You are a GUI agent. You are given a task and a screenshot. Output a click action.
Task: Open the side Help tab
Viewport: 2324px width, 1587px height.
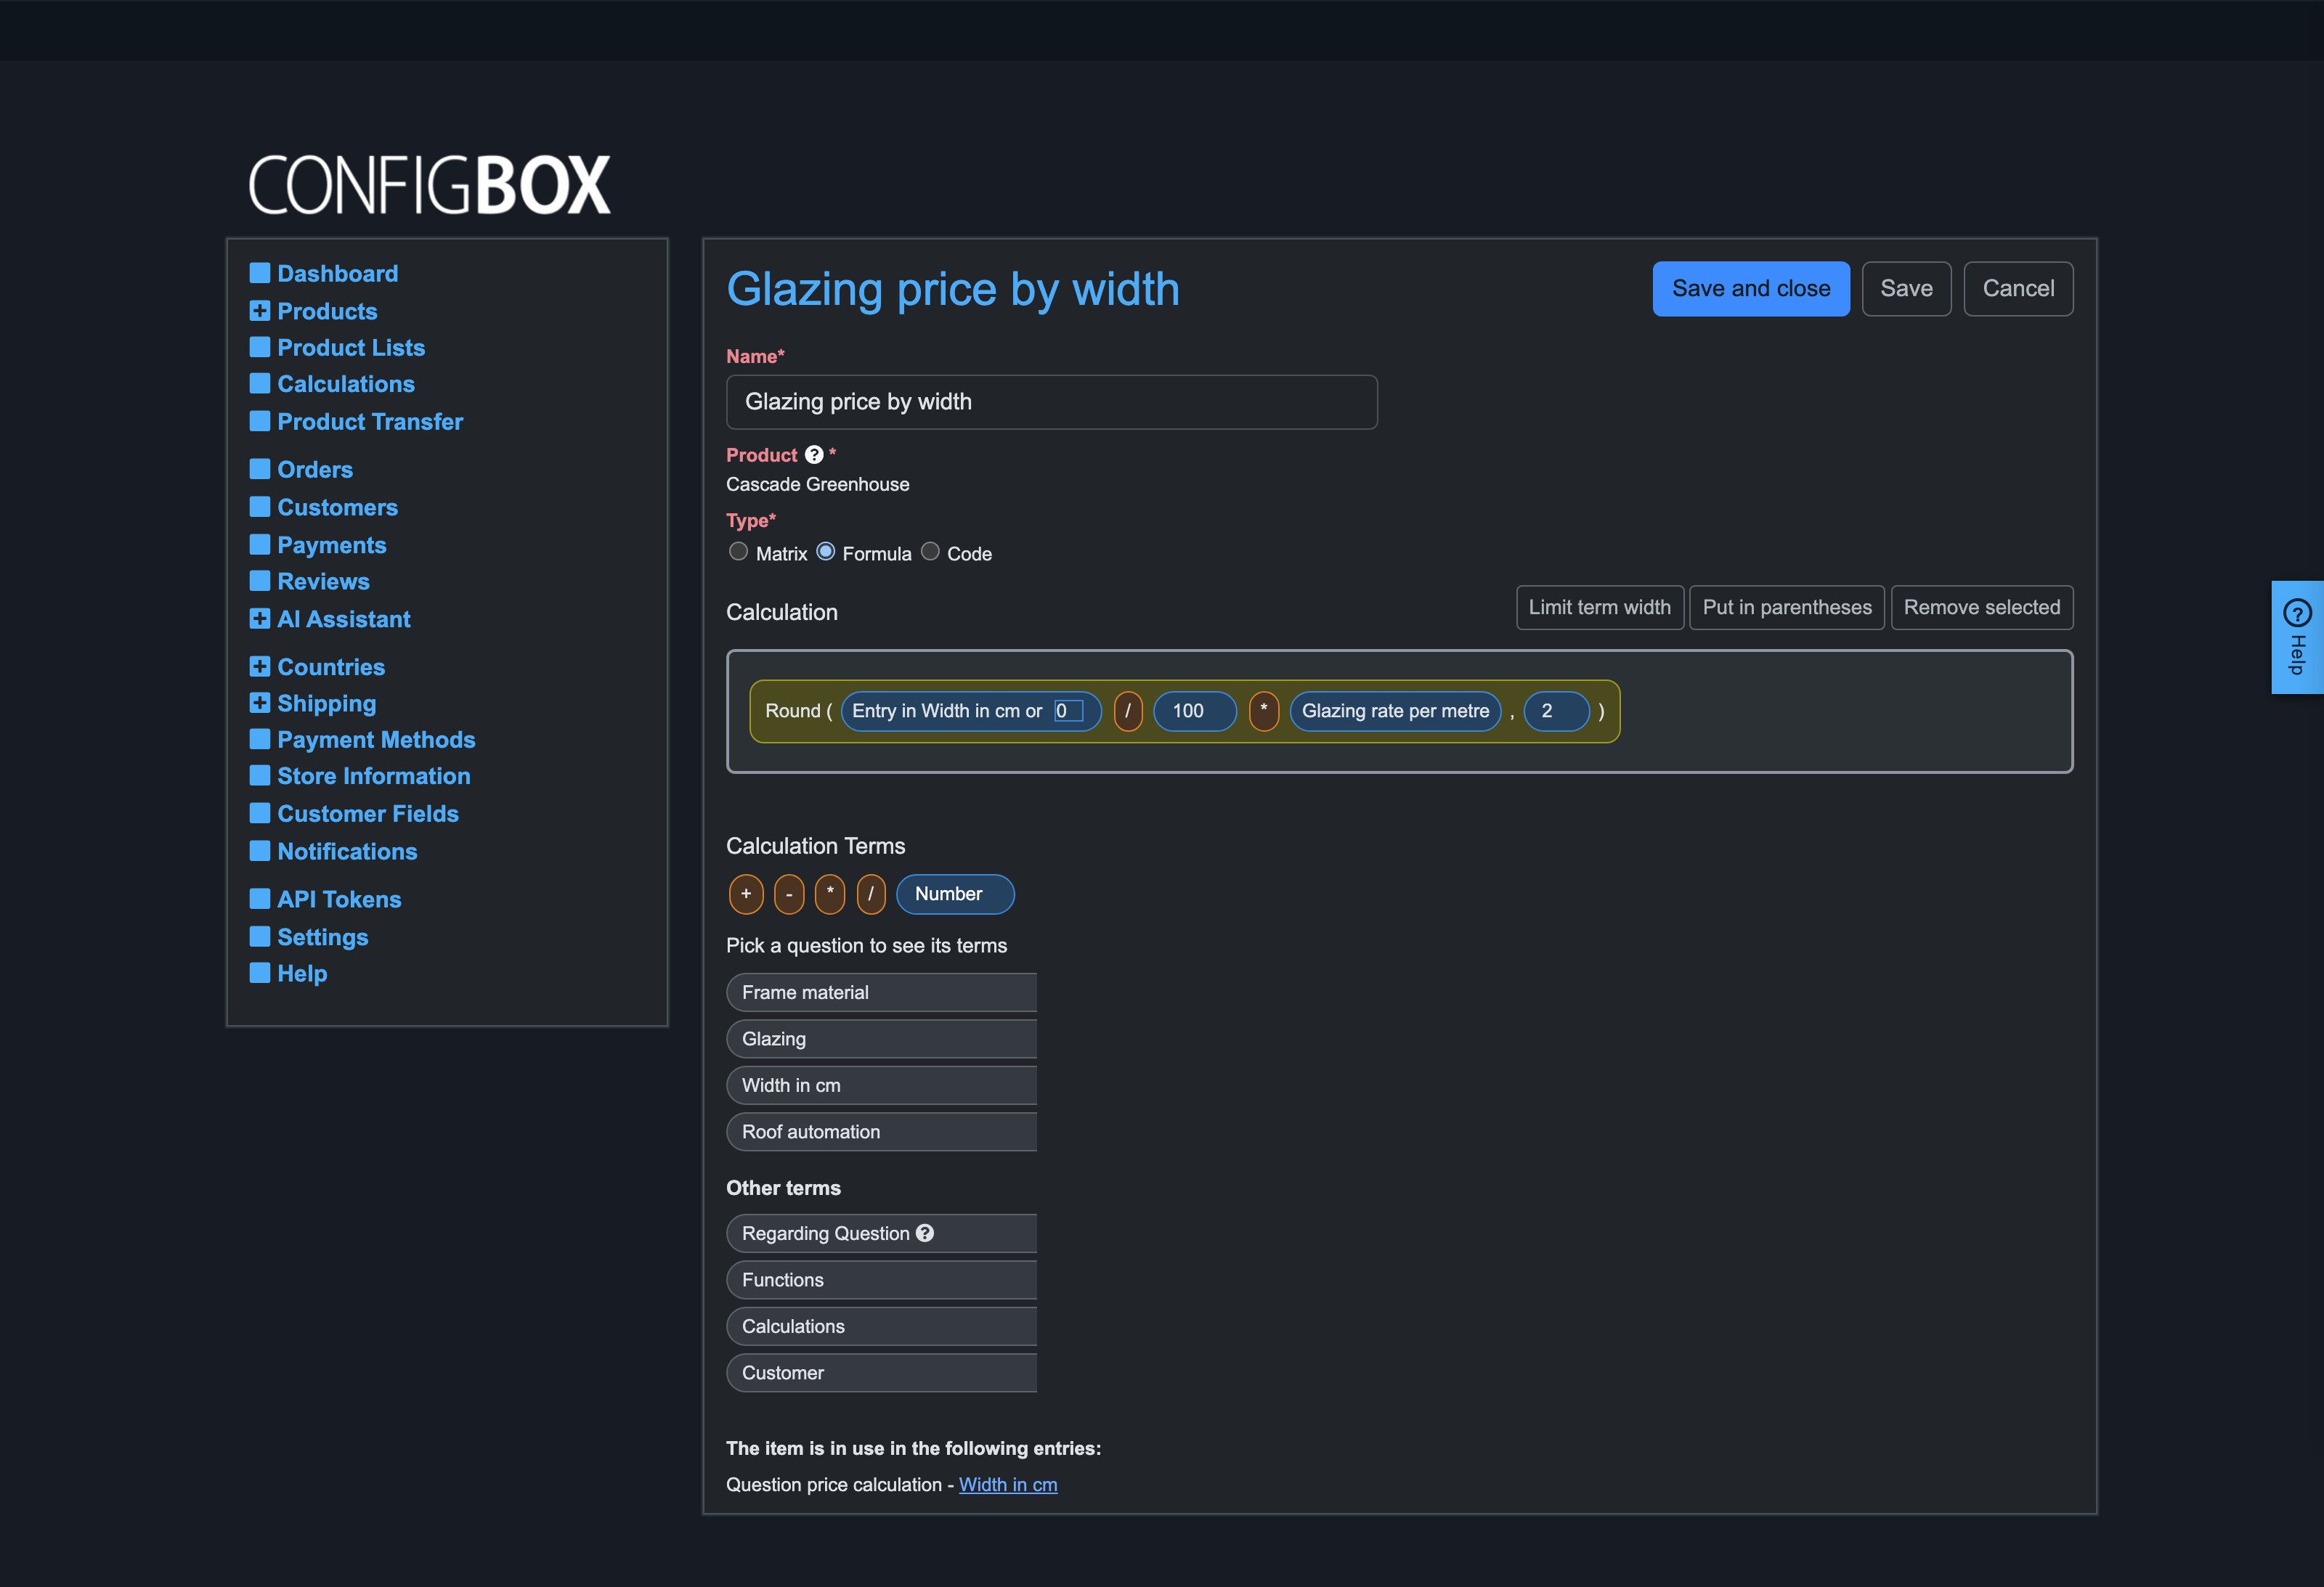2297,637
